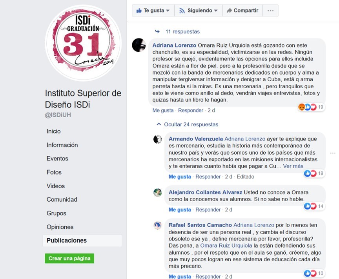Click Adriana Lorenzo's profile avatar
339x279 pixels.
[139, 45]
